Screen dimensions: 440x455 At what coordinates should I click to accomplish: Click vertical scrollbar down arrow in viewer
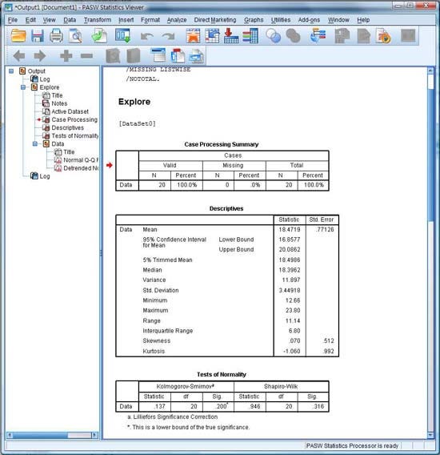click(x=430, y=435)
